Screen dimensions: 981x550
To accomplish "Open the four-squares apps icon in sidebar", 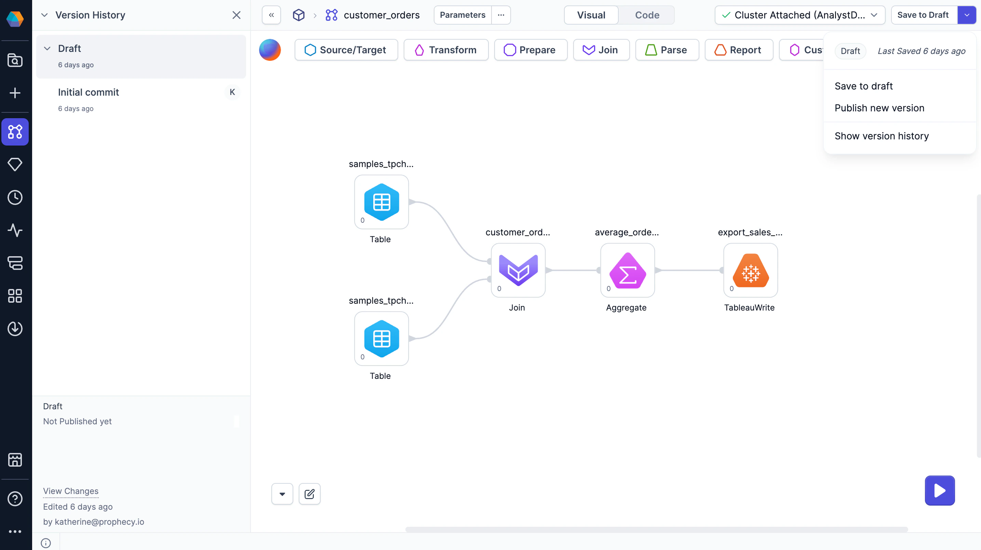I will [x=15, y=296].
